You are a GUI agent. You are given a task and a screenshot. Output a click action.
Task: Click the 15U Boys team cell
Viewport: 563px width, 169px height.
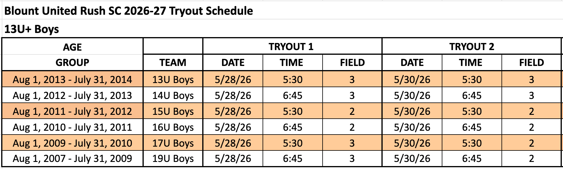coord(173,111)
